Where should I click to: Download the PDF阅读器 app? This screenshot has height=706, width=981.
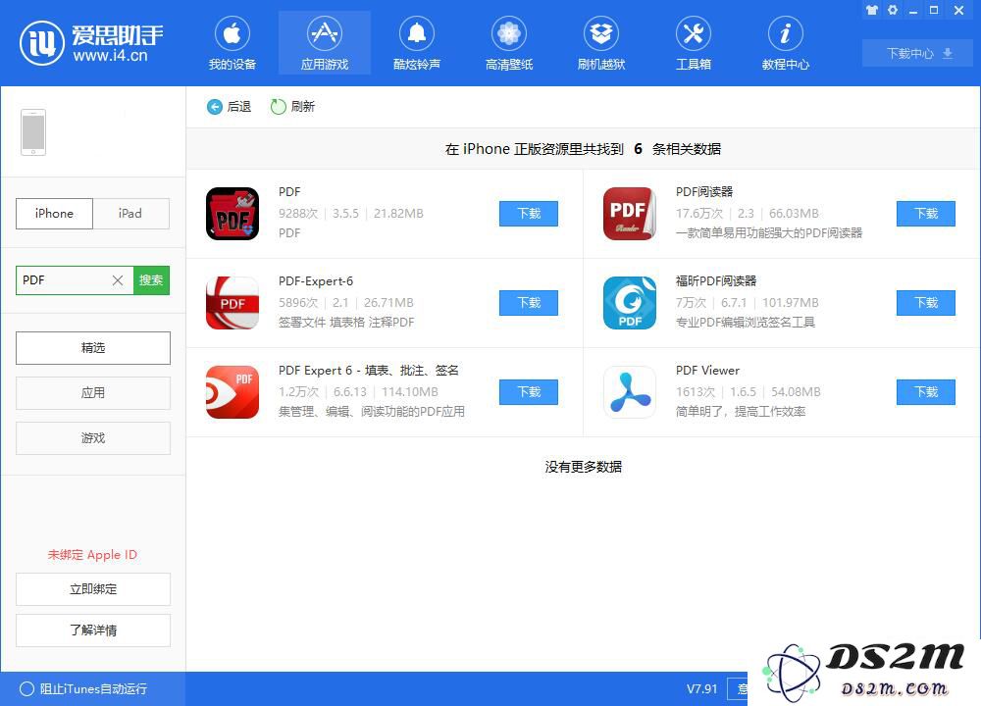tap(926, 214)
